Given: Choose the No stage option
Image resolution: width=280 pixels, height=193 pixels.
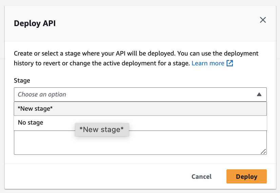Looking at the screenshot, I should [x=31, y=123].
